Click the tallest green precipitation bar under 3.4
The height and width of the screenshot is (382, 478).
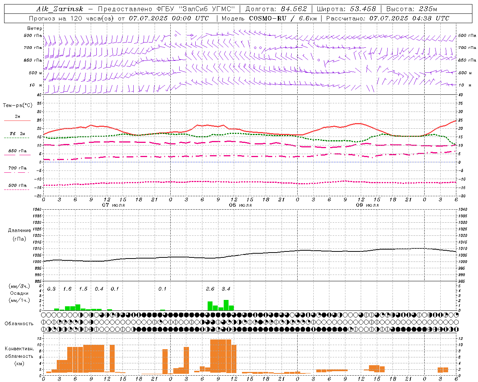(x=226, y=305)
